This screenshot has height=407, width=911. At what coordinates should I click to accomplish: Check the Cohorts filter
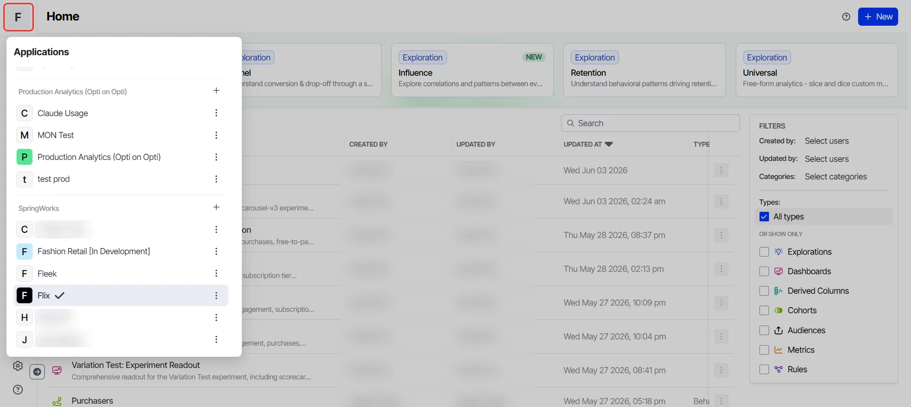tap(764, 310)
